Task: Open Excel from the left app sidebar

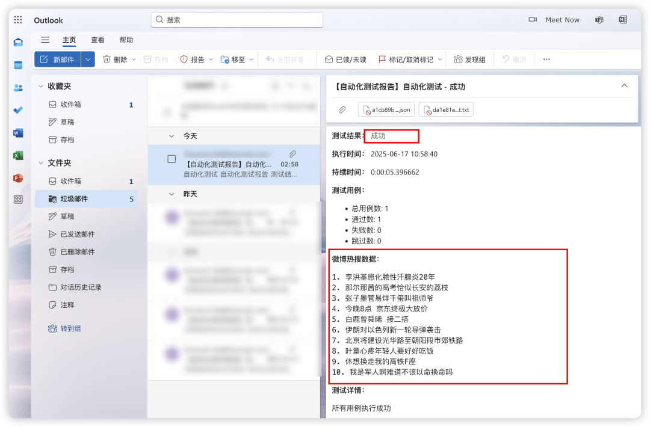Action: pyautogui.click(x=17, y=156)
